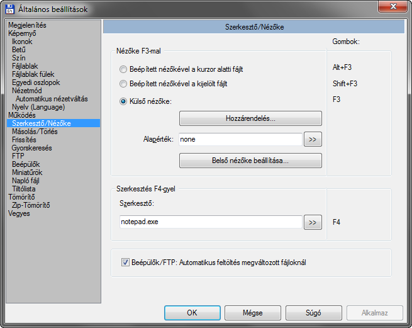The height and width of the screenshot is (328, 412).
Task: Select Betű in the settings list
Action: 19,50
